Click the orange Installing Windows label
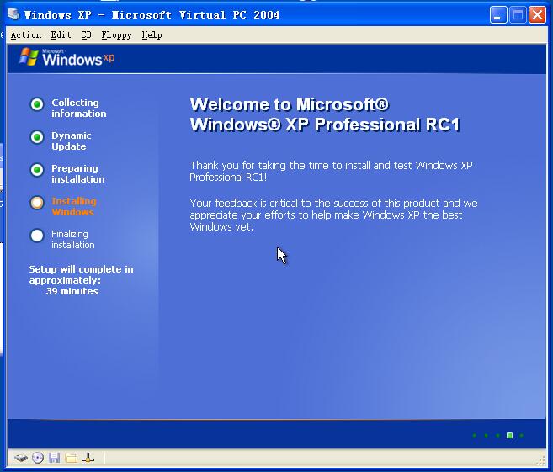553x472 pixels. tap(74, 206)
